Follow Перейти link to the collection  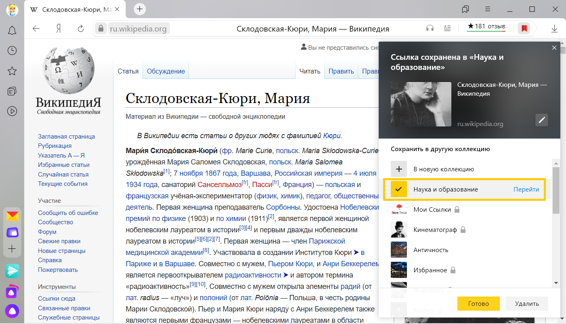coord(526,189)
